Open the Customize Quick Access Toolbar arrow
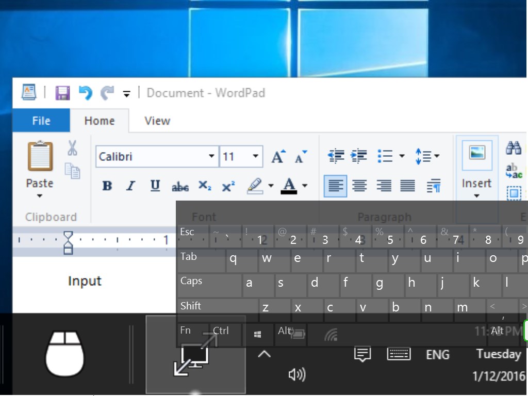Screen dimensions: 528x396 coord(127,94)
